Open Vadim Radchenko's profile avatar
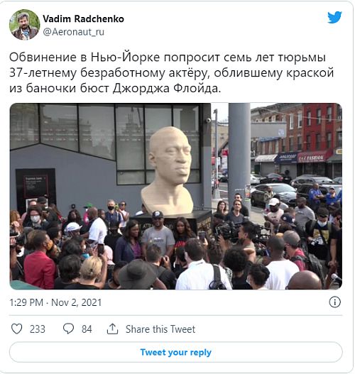This screenshot has height=374, width=355. [x=25, y=25]
